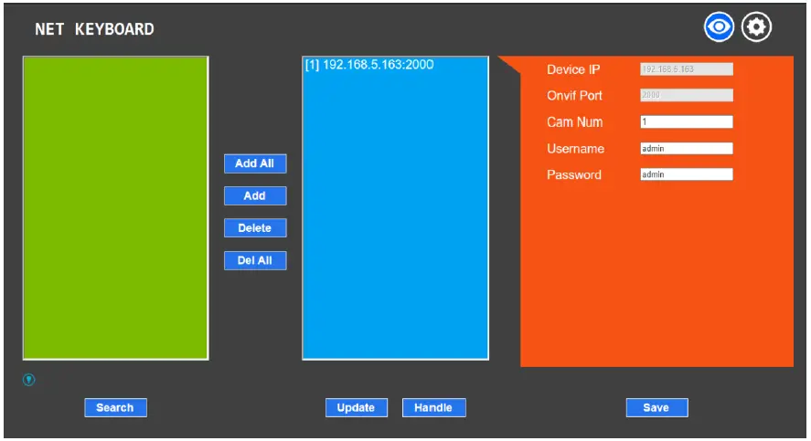
Task: Open the gear settings icon
Action: point(756,26)
